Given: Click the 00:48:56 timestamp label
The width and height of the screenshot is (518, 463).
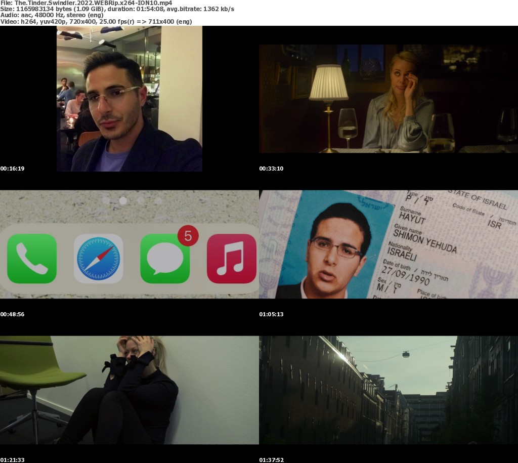Looking at the screenshot, I should (x=12, y=314).
